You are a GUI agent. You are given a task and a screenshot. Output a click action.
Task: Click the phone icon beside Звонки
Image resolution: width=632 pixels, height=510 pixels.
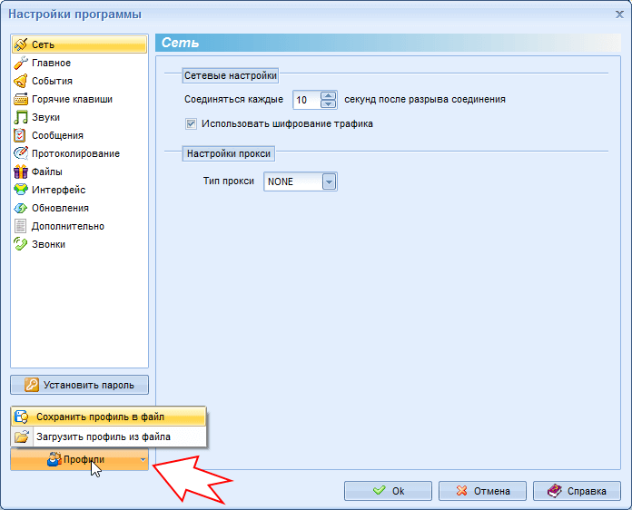21,244
